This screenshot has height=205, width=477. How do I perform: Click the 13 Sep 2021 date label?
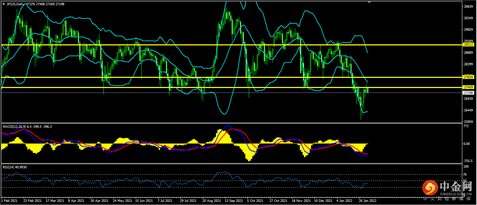pyautogui.click(x=234, y=201)
